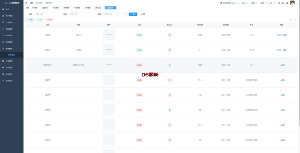Click the user avatar picture
The image size is (300, 153).
point(292,3)
